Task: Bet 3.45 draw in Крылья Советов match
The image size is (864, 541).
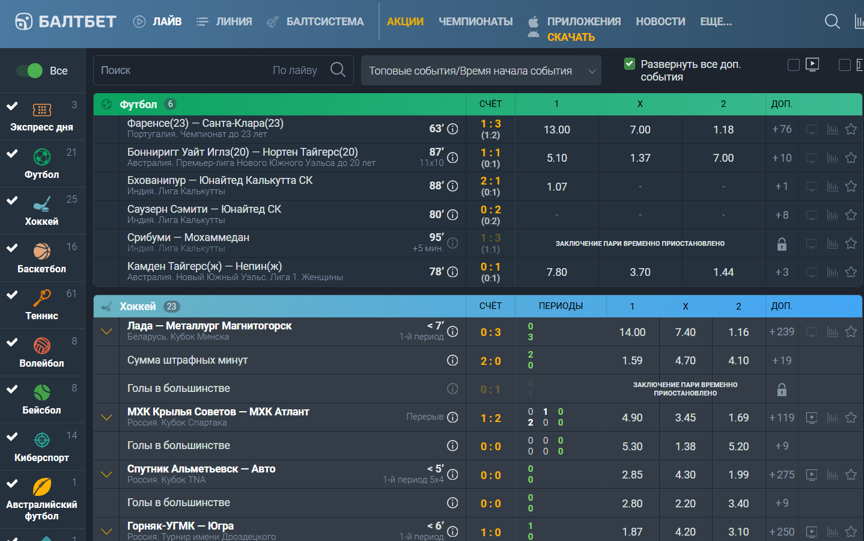Action: (686, 418)
